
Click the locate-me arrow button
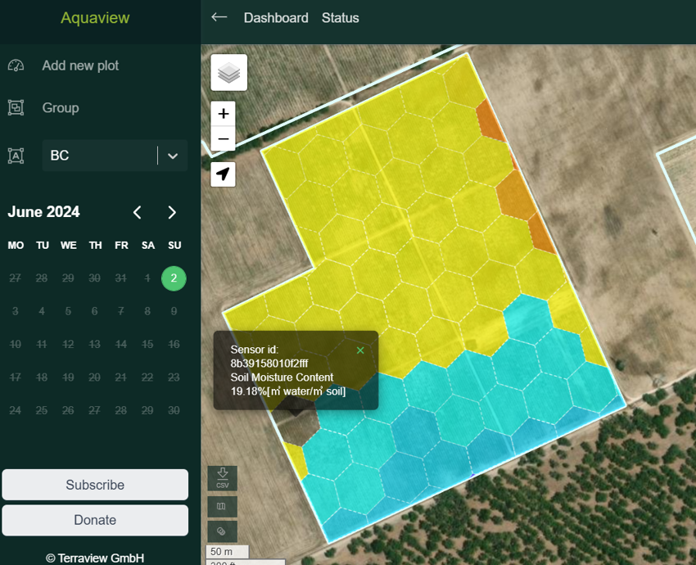[x=223, y=174]
